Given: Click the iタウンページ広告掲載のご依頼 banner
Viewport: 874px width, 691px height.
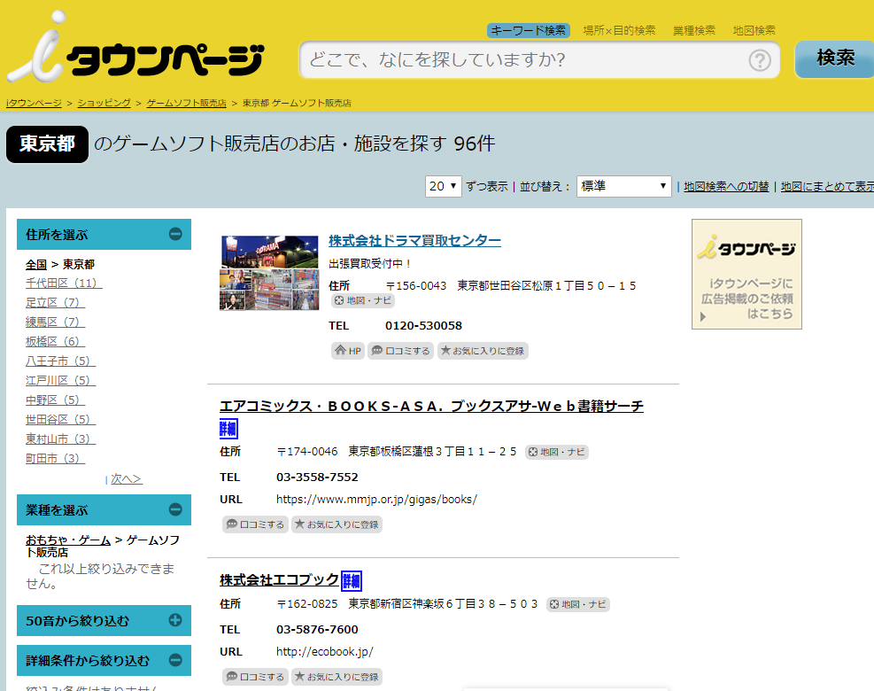Looking at the screenshot, I should pyautogui.click(x=746, y=274).
